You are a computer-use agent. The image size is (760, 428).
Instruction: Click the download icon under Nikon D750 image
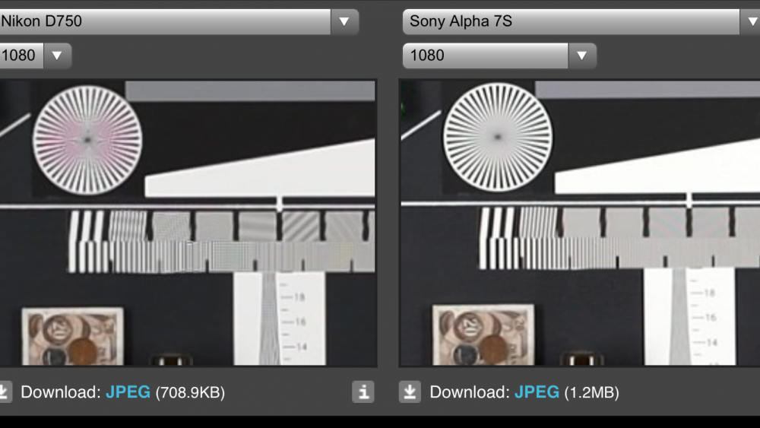(x=4, y=392)
